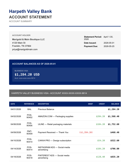The image size is (130, 168).
Task: Click PINTEREST ADS — Social media advertising description
Action: point(54,157)
